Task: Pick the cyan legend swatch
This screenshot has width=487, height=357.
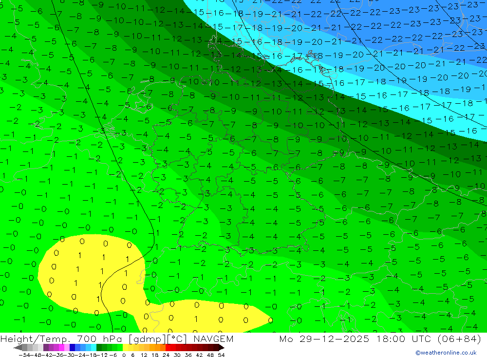Action: coord(94,348)
